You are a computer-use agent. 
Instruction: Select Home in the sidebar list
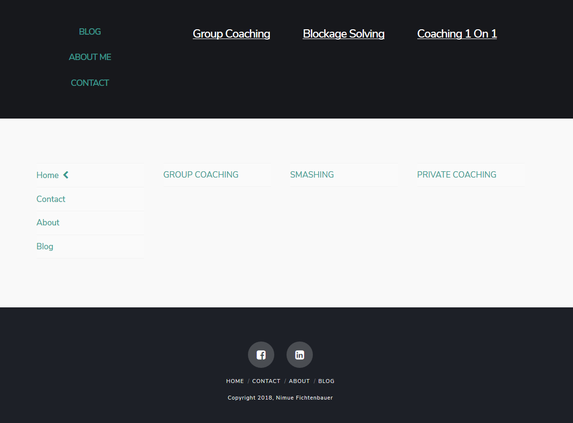[47, 175]
